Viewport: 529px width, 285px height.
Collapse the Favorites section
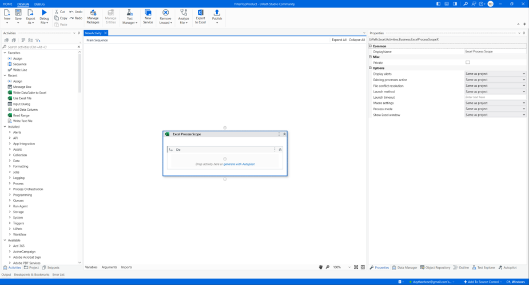coord(5,53)
